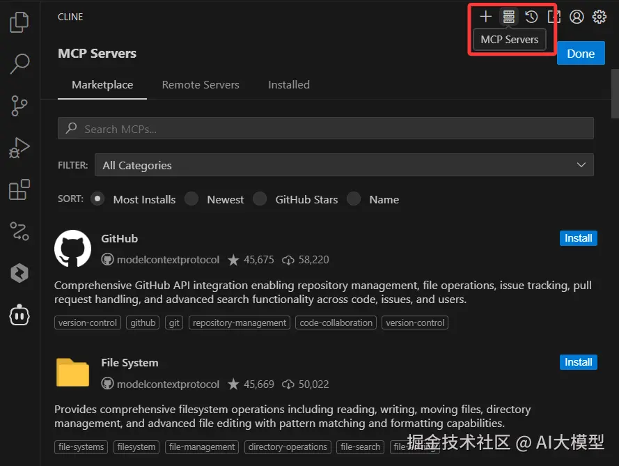Click the file-management tag
Image resolution: width=619 pixels, height=466 pixels.
click(x=202, y=447)
